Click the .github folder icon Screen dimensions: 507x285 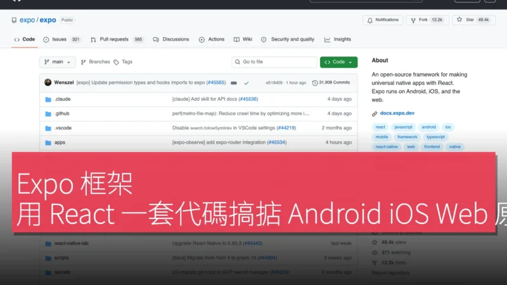(48, 114)
